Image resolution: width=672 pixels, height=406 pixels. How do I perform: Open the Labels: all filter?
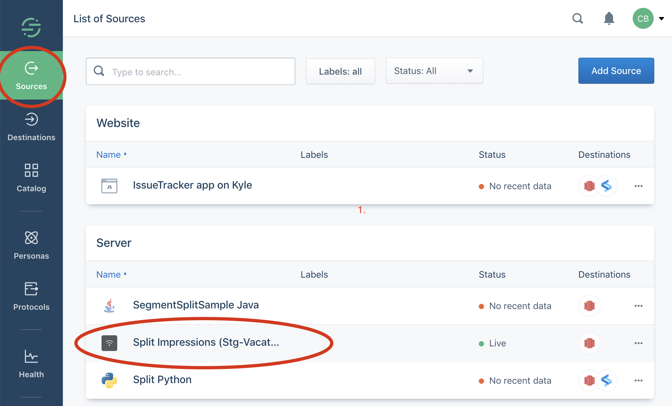(x=340, y=71)
